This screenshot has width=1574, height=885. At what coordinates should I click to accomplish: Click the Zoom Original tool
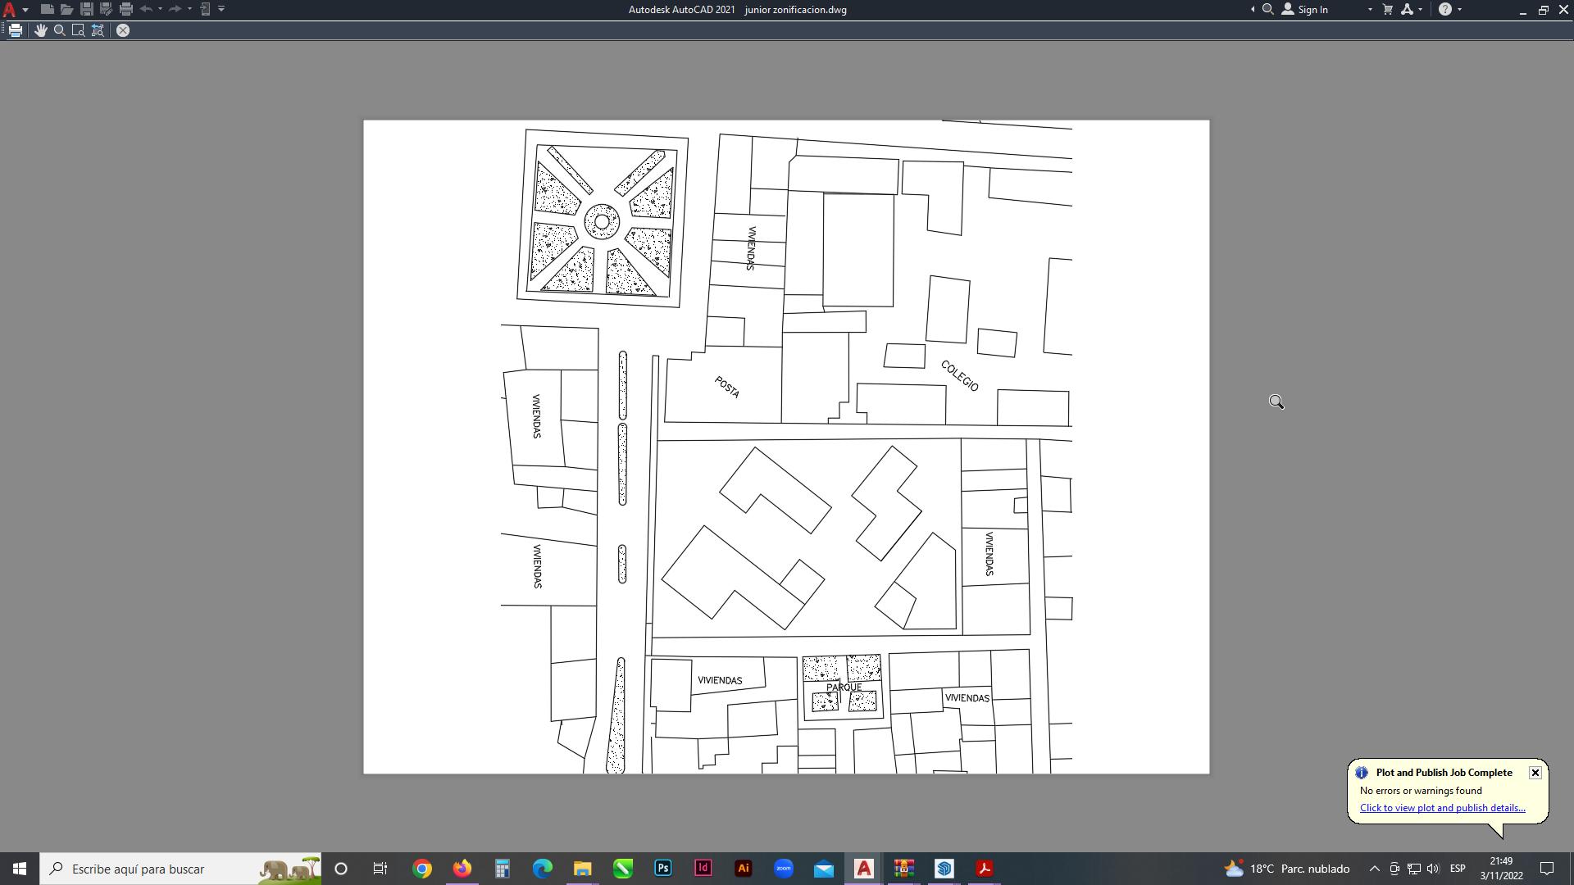98,30
